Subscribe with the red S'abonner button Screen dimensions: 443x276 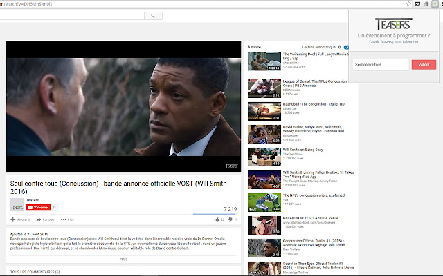pyautogui.click(x=38, y=207)
